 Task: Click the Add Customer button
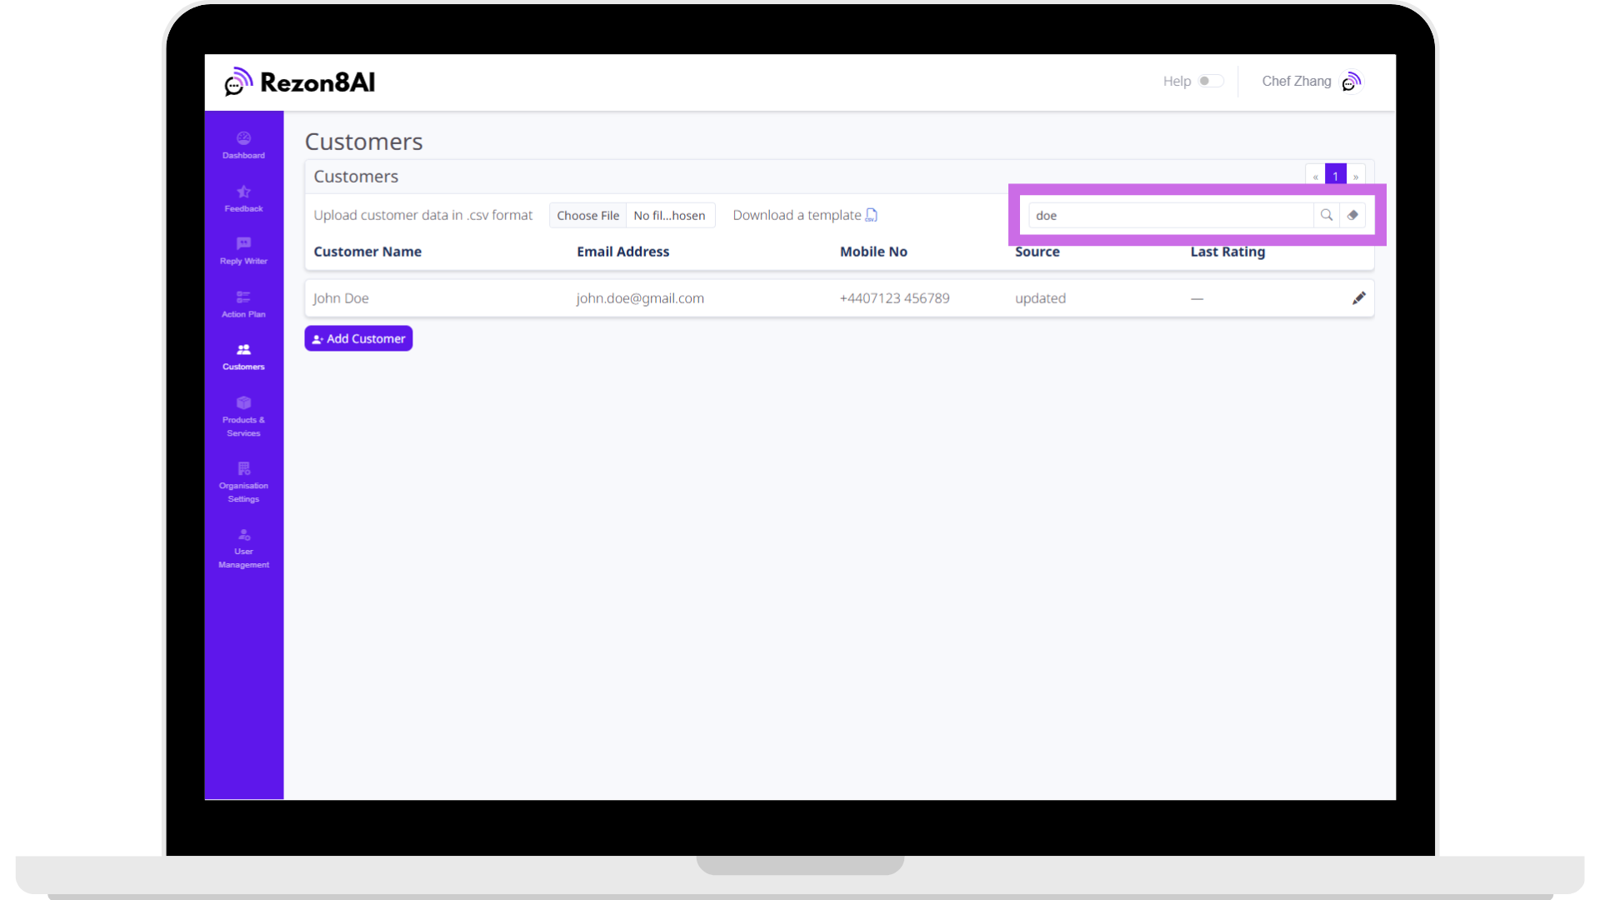pos(358,338)
